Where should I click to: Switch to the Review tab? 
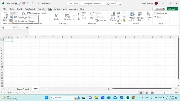(57, 9)
